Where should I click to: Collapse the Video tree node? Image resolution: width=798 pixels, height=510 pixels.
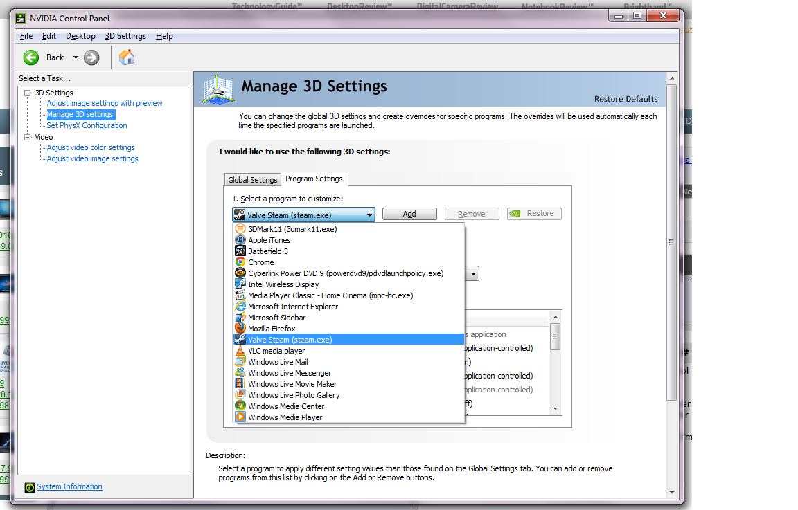pos(28,137)
